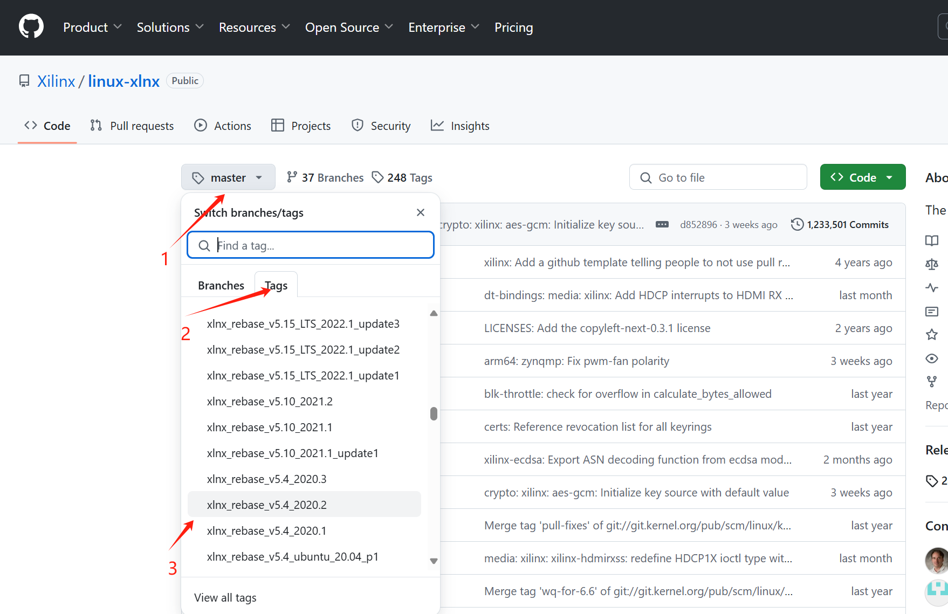View the 37 Branches link
Image resolution: width=948 pixels, height=614 pixels.
pyautogui.click(x=325, y=177)
